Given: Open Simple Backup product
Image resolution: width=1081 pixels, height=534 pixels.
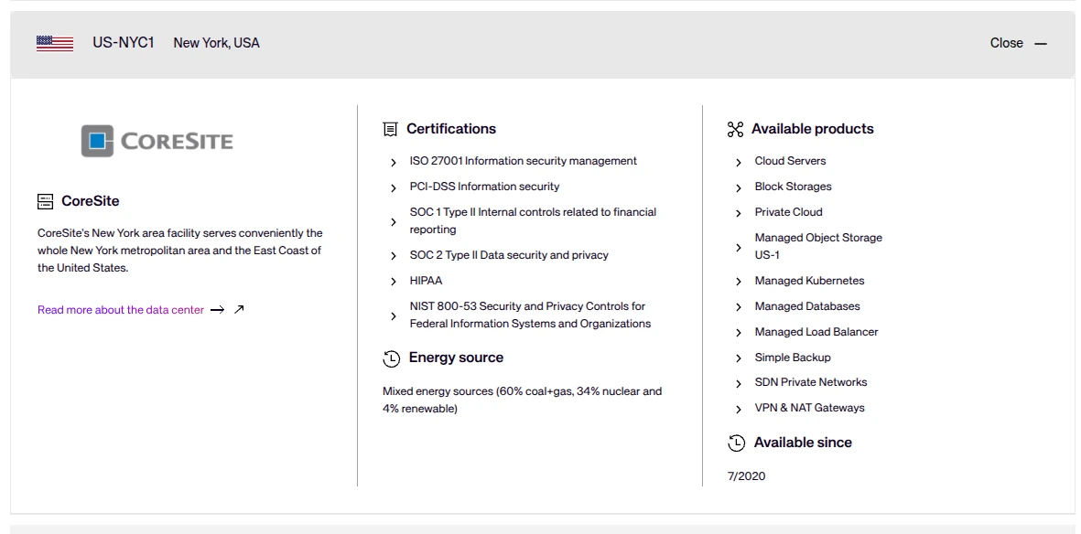Looking at the screenshot, I should click(793, 357).
